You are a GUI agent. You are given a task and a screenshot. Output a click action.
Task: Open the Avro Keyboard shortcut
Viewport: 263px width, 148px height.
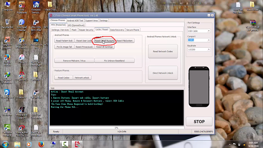pyautogui.click(x=22, y=7)
